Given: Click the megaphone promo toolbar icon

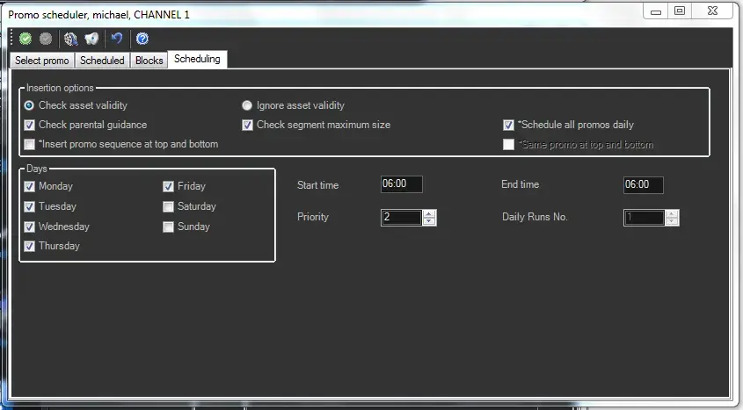Looking at the screenshot, I should point(92,39).
